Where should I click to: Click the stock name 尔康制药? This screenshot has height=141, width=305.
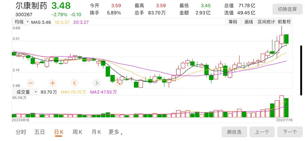pos(31,6)
